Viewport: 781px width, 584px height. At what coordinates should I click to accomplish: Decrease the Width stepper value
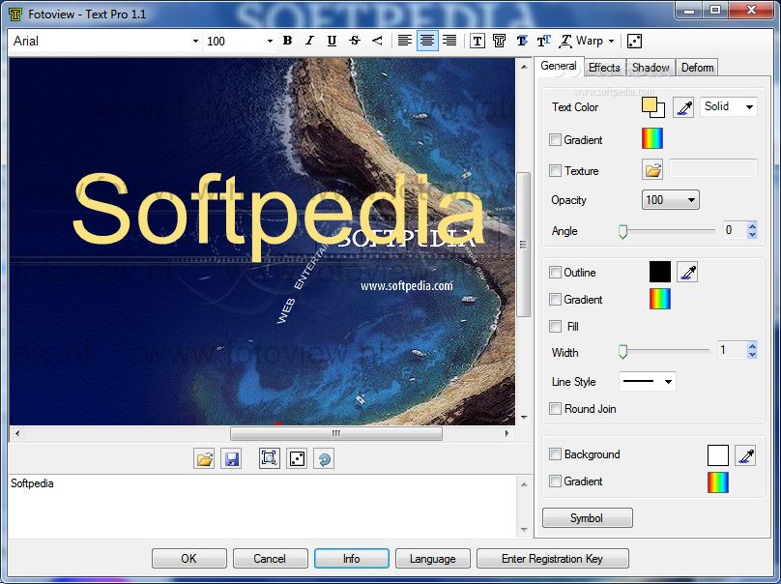pos(752,354)
